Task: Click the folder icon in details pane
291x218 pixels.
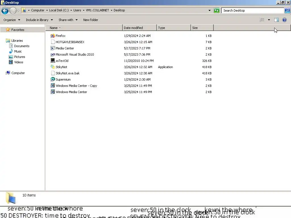Action: point(11,198)
